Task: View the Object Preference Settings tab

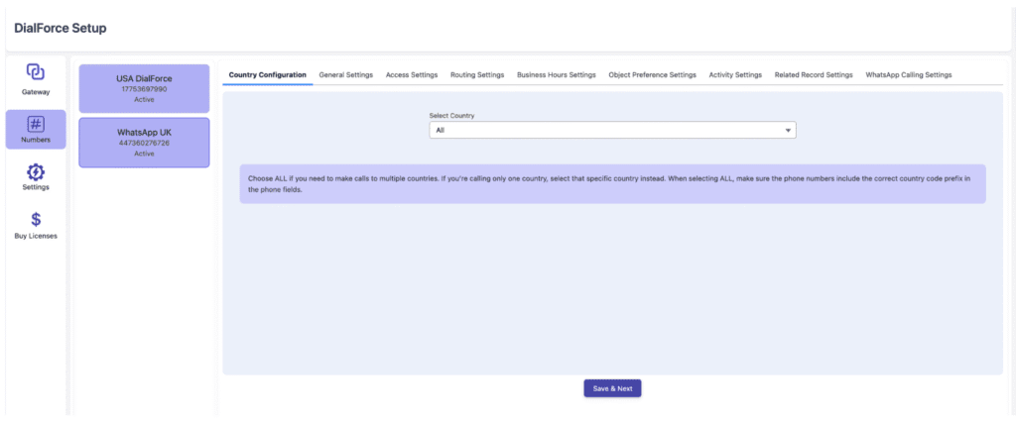Action: [652, 75]
